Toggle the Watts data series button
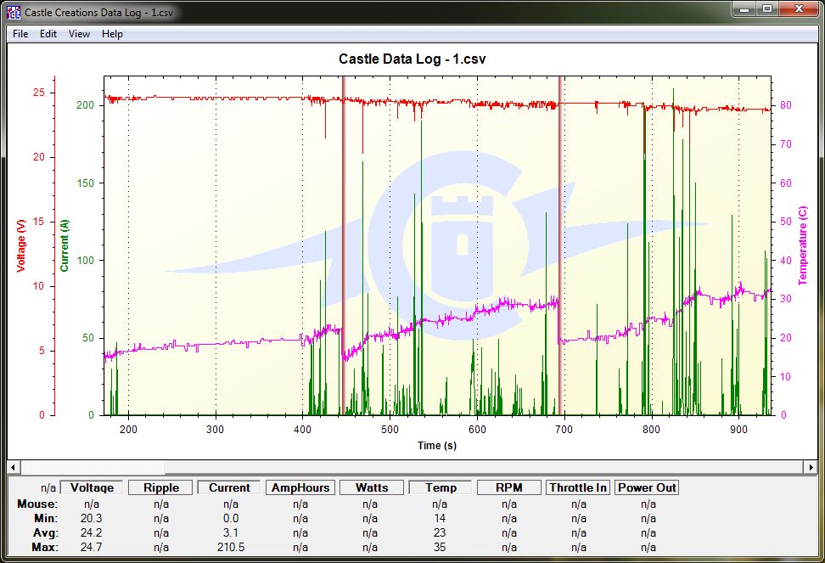 372,487
